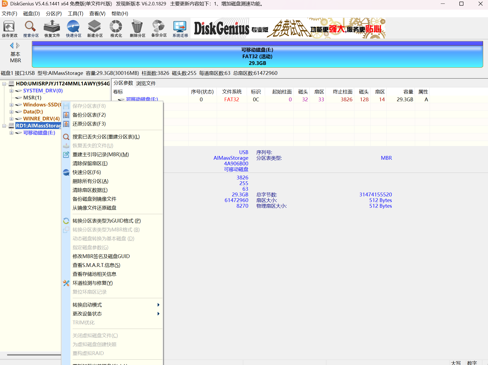The image size is (488, 365).
Task: Click the 属性 column header
Action: click(x=423, y=92)
